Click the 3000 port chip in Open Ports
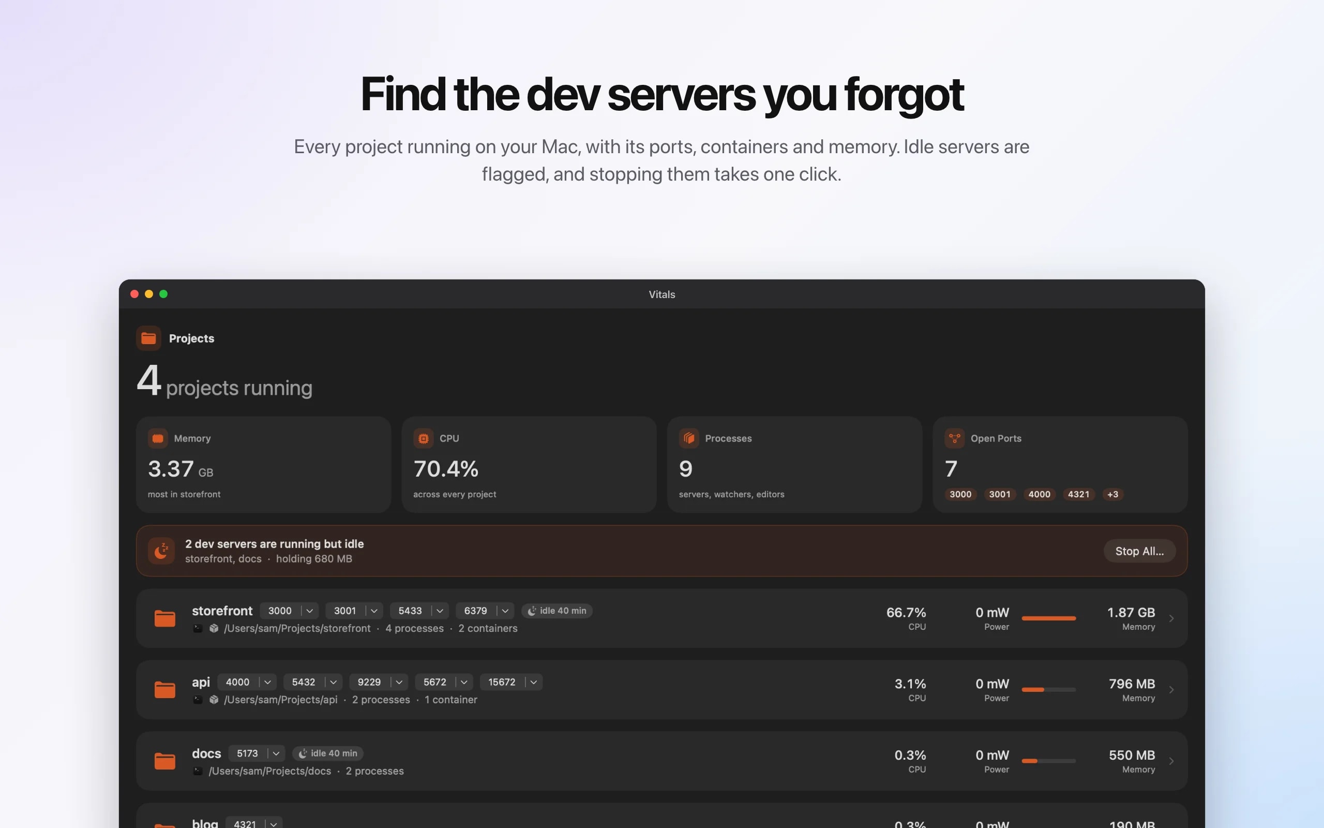1324x828 pixels. (x=960, y=494)
